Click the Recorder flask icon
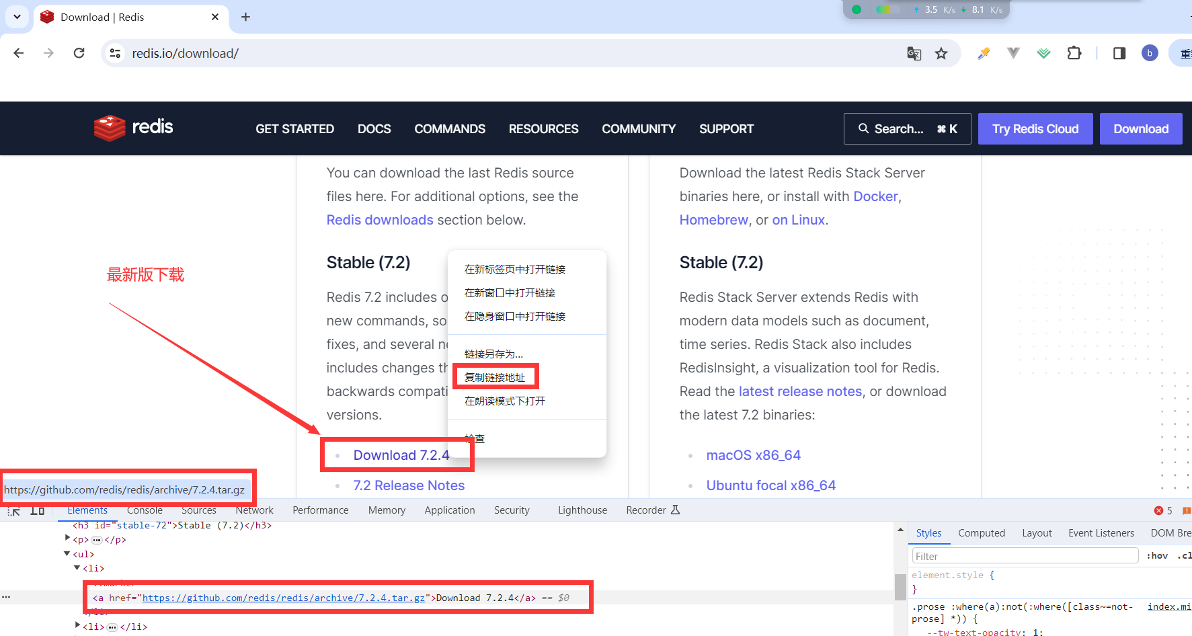The height and width of the screenshot is (636, 1192). 676,510
